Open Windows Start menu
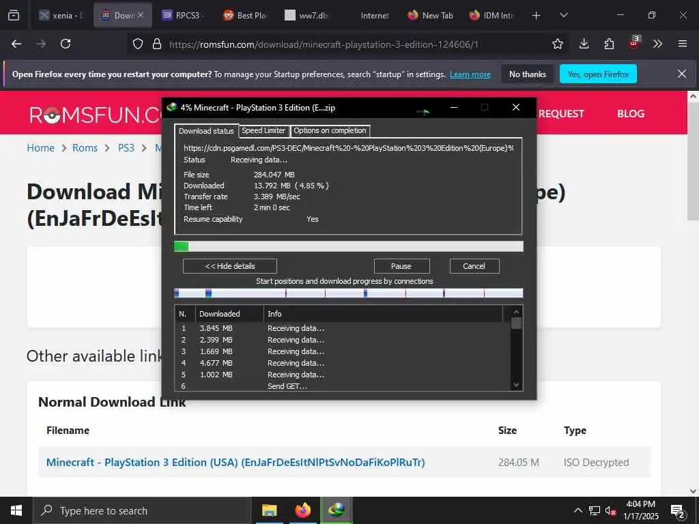Image resolution: width=699 pixels, height=524 pixels. click(16, 510)
